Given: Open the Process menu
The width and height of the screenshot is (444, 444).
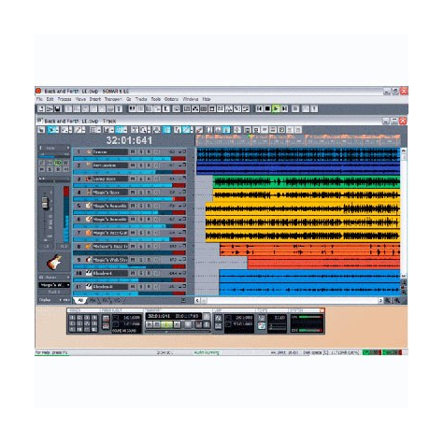Looking at the screenshot, I should tap(64, 99).
